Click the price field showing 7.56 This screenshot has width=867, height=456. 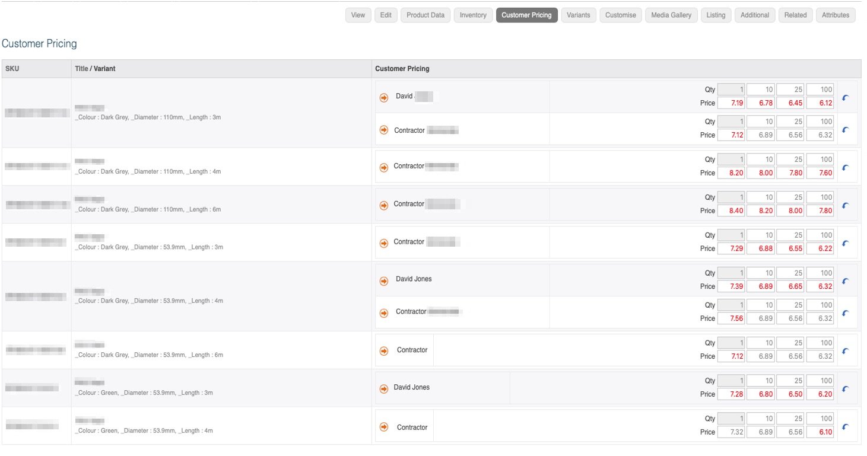tap(731, 318)
